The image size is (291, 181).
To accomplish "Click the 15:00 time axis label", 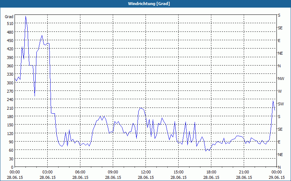I will pos(178,172).
